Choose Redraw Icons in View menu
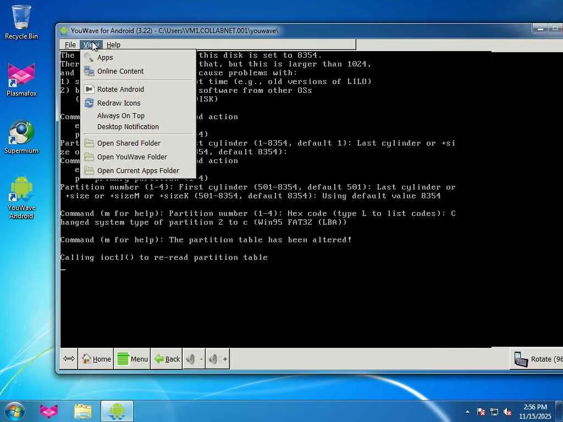This screenshot has width=563, height=422. coord(138,103)
